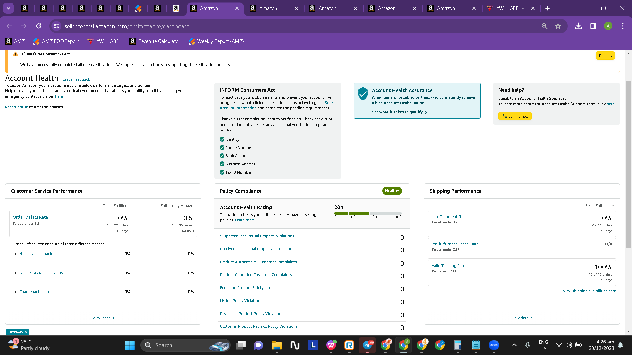Click the page vertical scrollbar
The image size is (632, 355).
[628, 164]
